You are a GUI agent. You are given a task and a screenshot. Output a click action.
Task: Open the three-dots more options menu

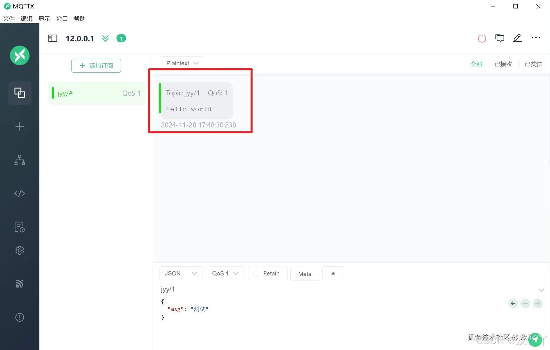pyautogui.click(x=536, y=38)
